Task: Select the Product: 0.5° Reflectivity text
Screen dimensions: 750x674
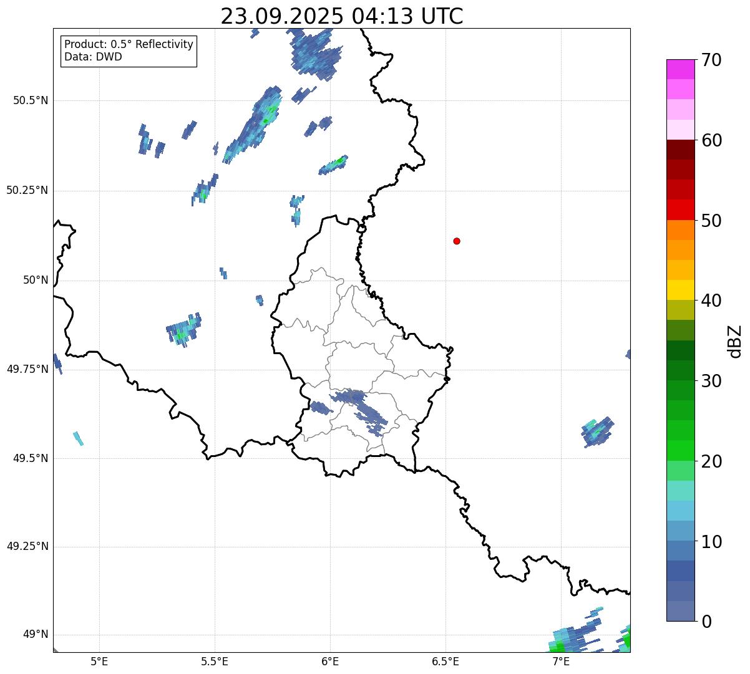Action: (129, 45)
